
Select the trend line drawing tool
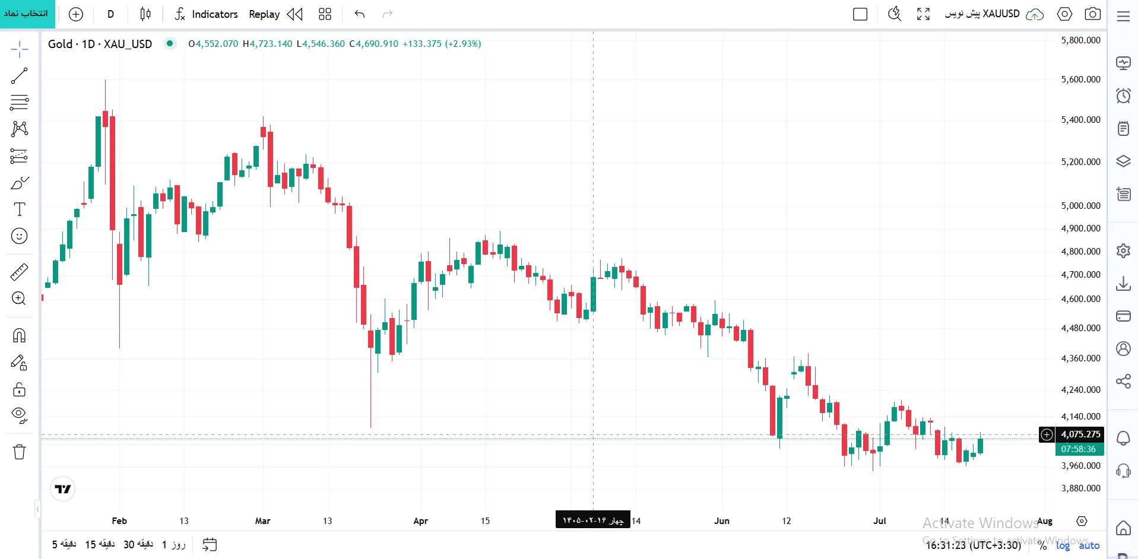(x=19, y=76)
